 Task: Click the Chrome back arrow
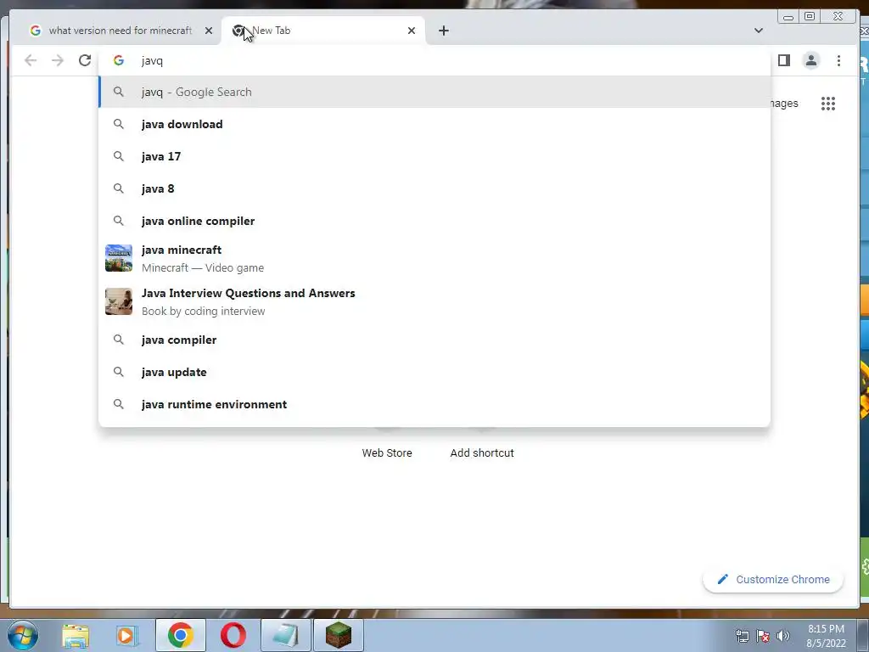31,60
